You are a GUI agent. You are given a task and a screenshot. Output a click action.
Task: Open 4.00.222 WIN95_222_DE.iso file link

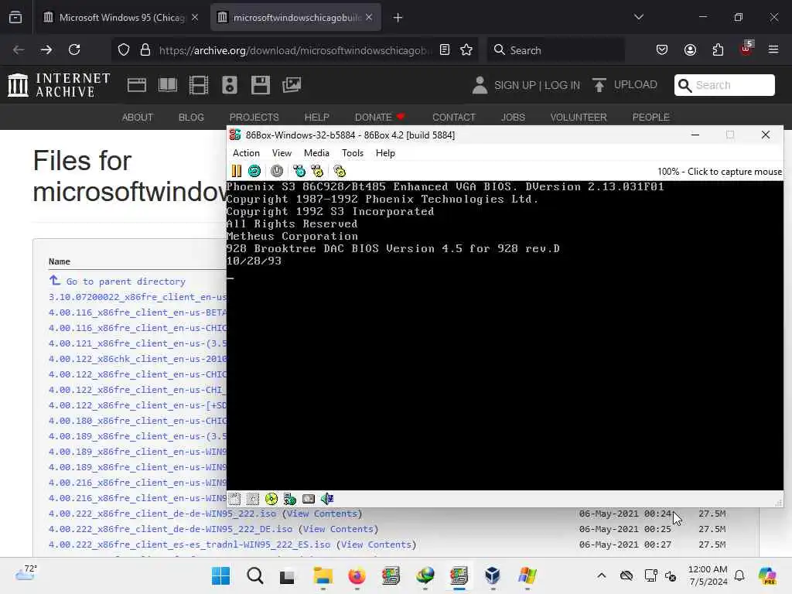point(170,529)
